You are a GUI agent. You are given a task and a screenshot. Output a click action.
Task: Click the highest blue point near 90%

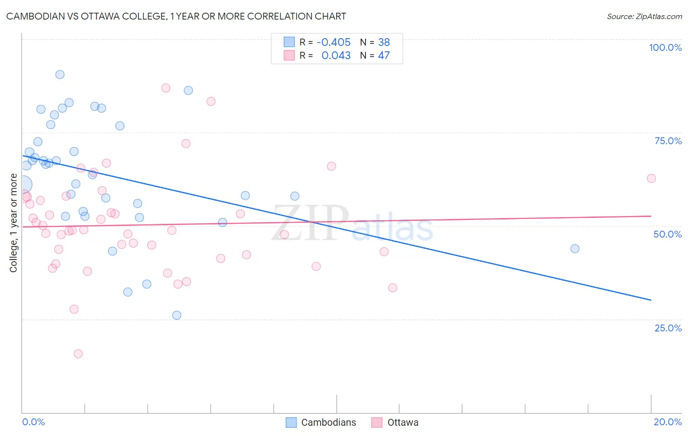click(60, 74)
